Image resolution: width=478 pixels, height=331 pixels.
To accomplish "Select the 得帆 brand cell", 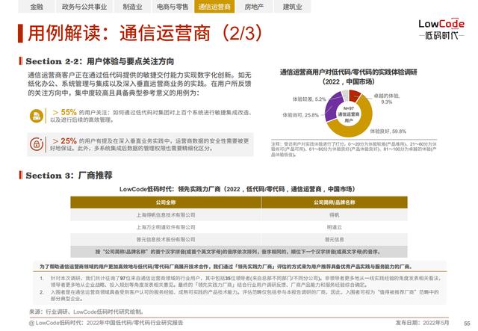I will coord(335,215).
